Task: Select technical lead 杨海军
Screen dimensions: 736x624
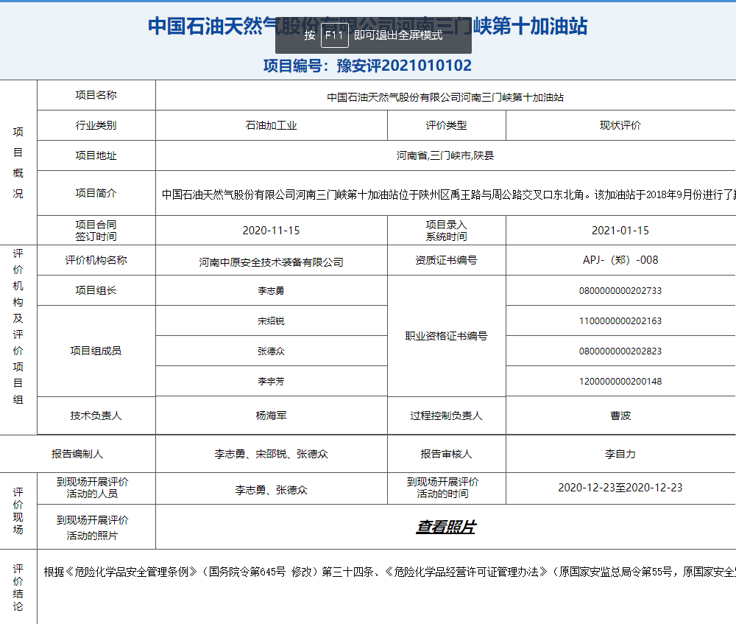Action: point(272,416)
